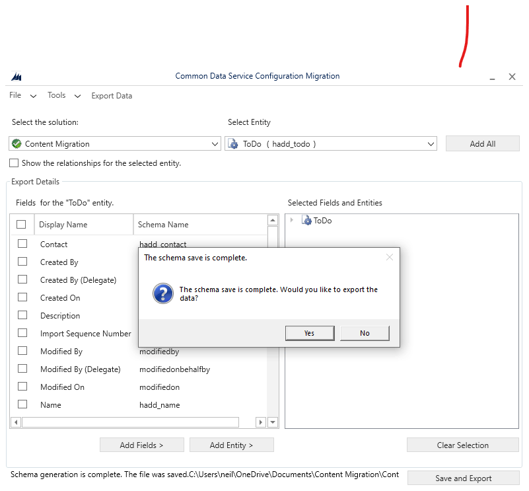Tick the Modified By checkbox
Image resolution: width=529 pixels, height=491 pixels.
tap(22, 351)
